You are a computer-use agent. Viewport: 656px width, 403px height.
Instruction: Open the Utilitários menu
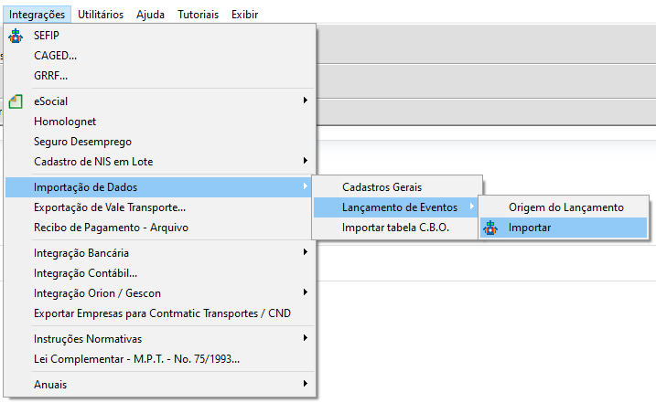click(101, 15)
